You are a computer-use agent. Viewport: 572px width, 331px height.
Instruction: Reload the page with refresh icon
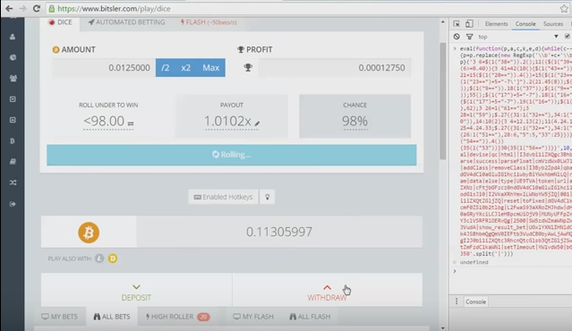[36, 8]
